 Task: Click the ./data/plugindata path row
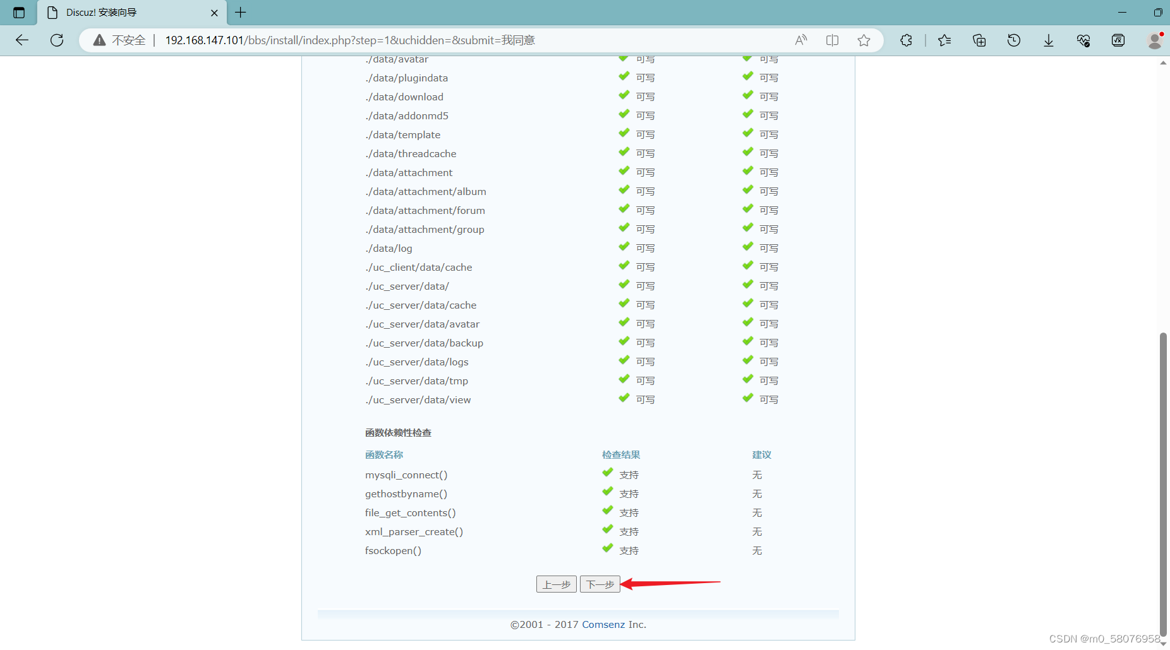tap(406, 78)
